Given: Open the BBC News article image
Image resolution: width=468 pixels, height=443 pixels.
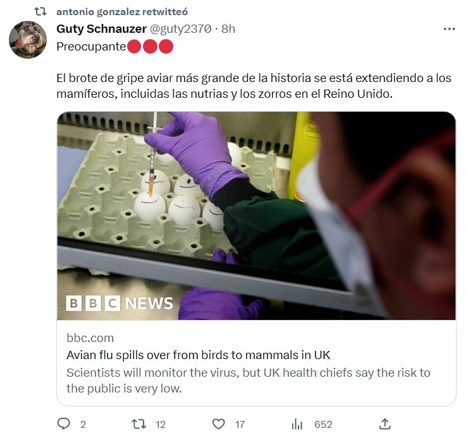Looking at the screenshot, I should point(256,216).
